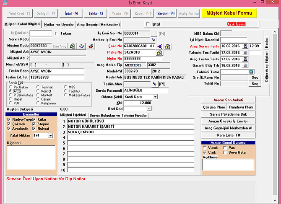281x204 pixels.
Task: Click the vertical scrollbar down arrow
Action: pos(275,200)
